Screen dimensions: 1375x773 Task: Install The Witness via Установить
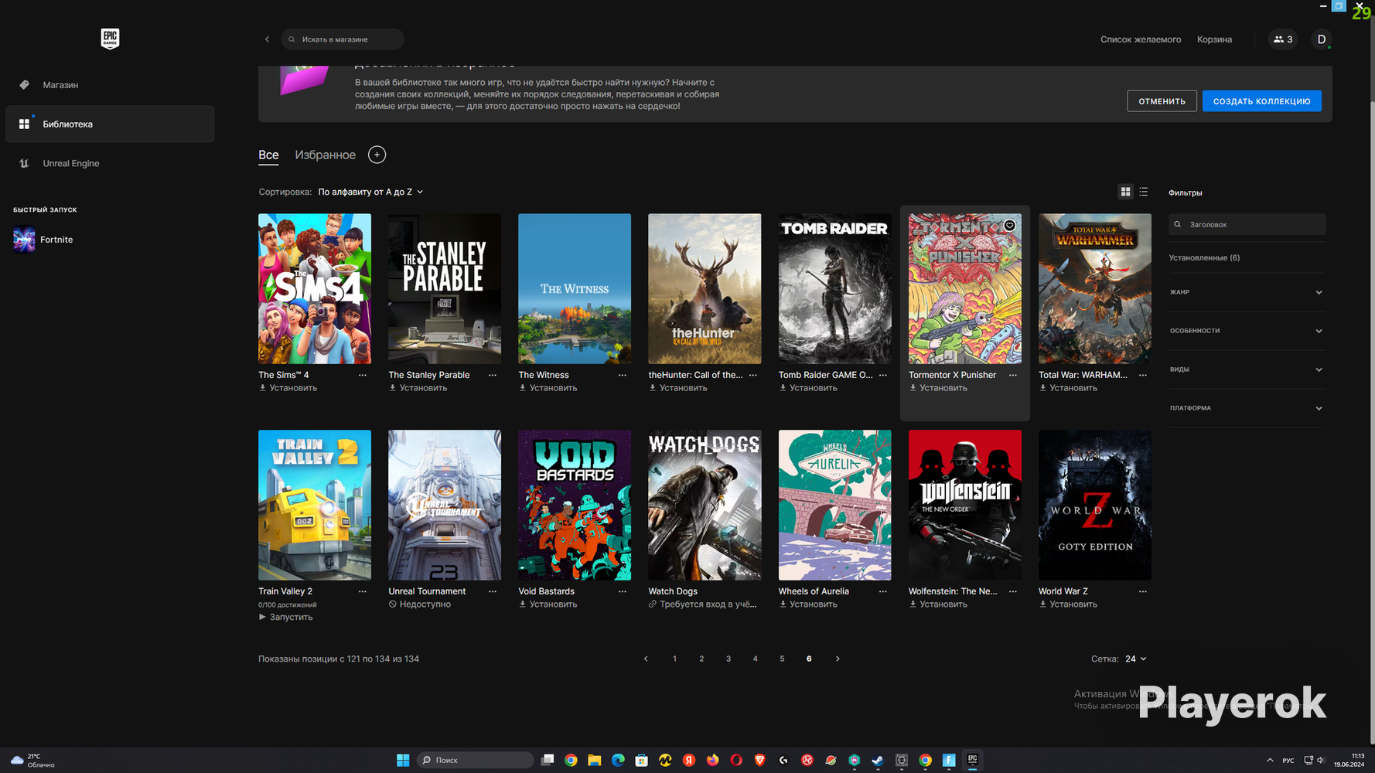[x=548, y=388]
